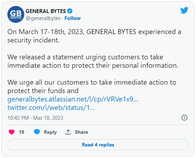Click the Share text label
This screenshot has width=196, height=158.
click(x=81, y=132)
